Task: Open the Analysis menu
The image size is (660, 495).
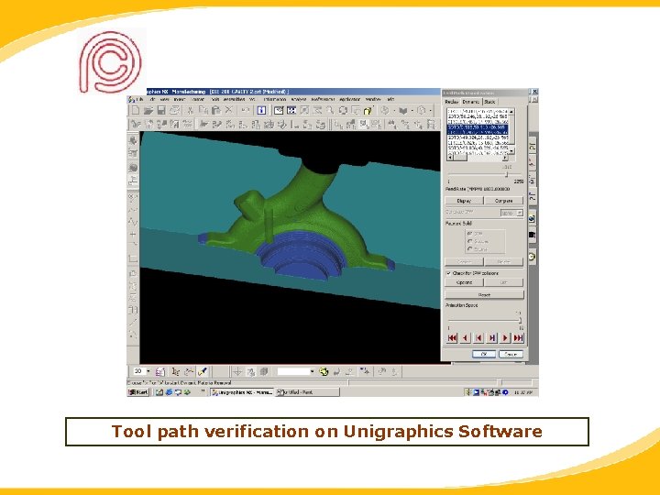Action: pos(299,99)
